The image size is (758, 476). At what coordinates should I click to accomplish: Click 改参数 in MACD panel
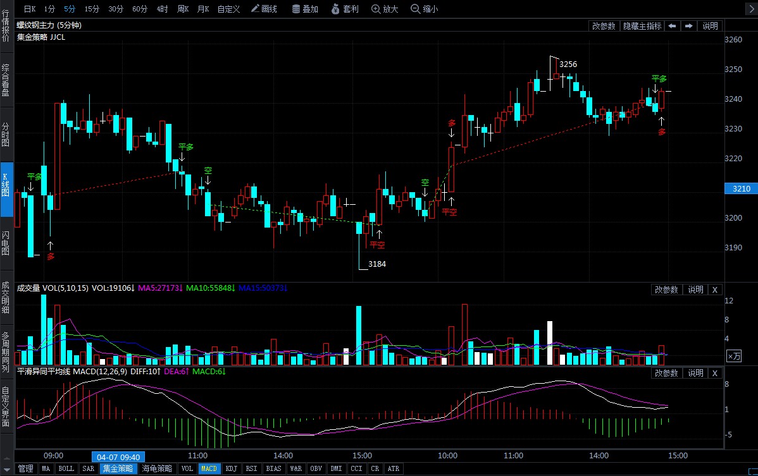tap(666, 373)
